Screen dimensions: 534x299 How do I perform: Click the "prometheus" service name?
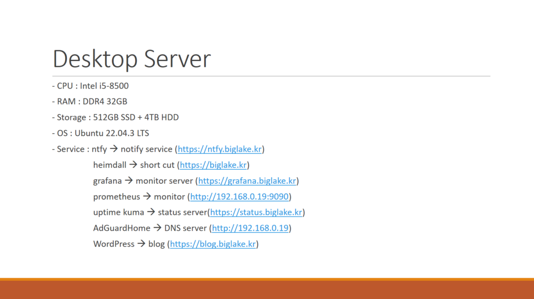coord(116,197)
